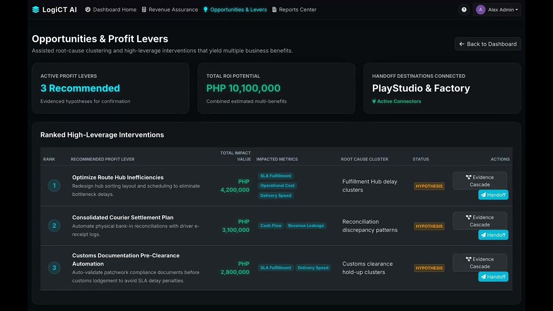This screenshot has height=311, width=553.
Task: Click Hypothesis status of Route Hub row
Action: tap(429, 186)
